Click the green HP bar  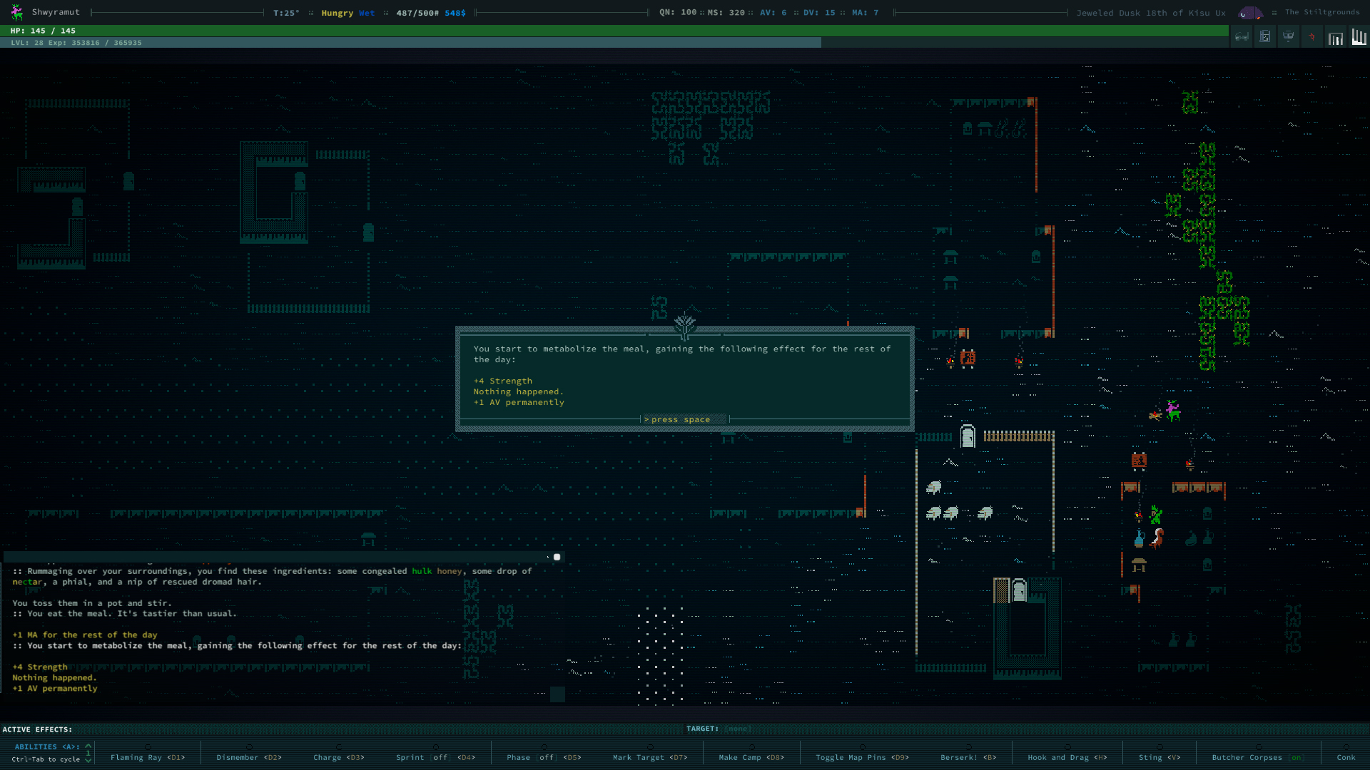(x=614, y=31)
